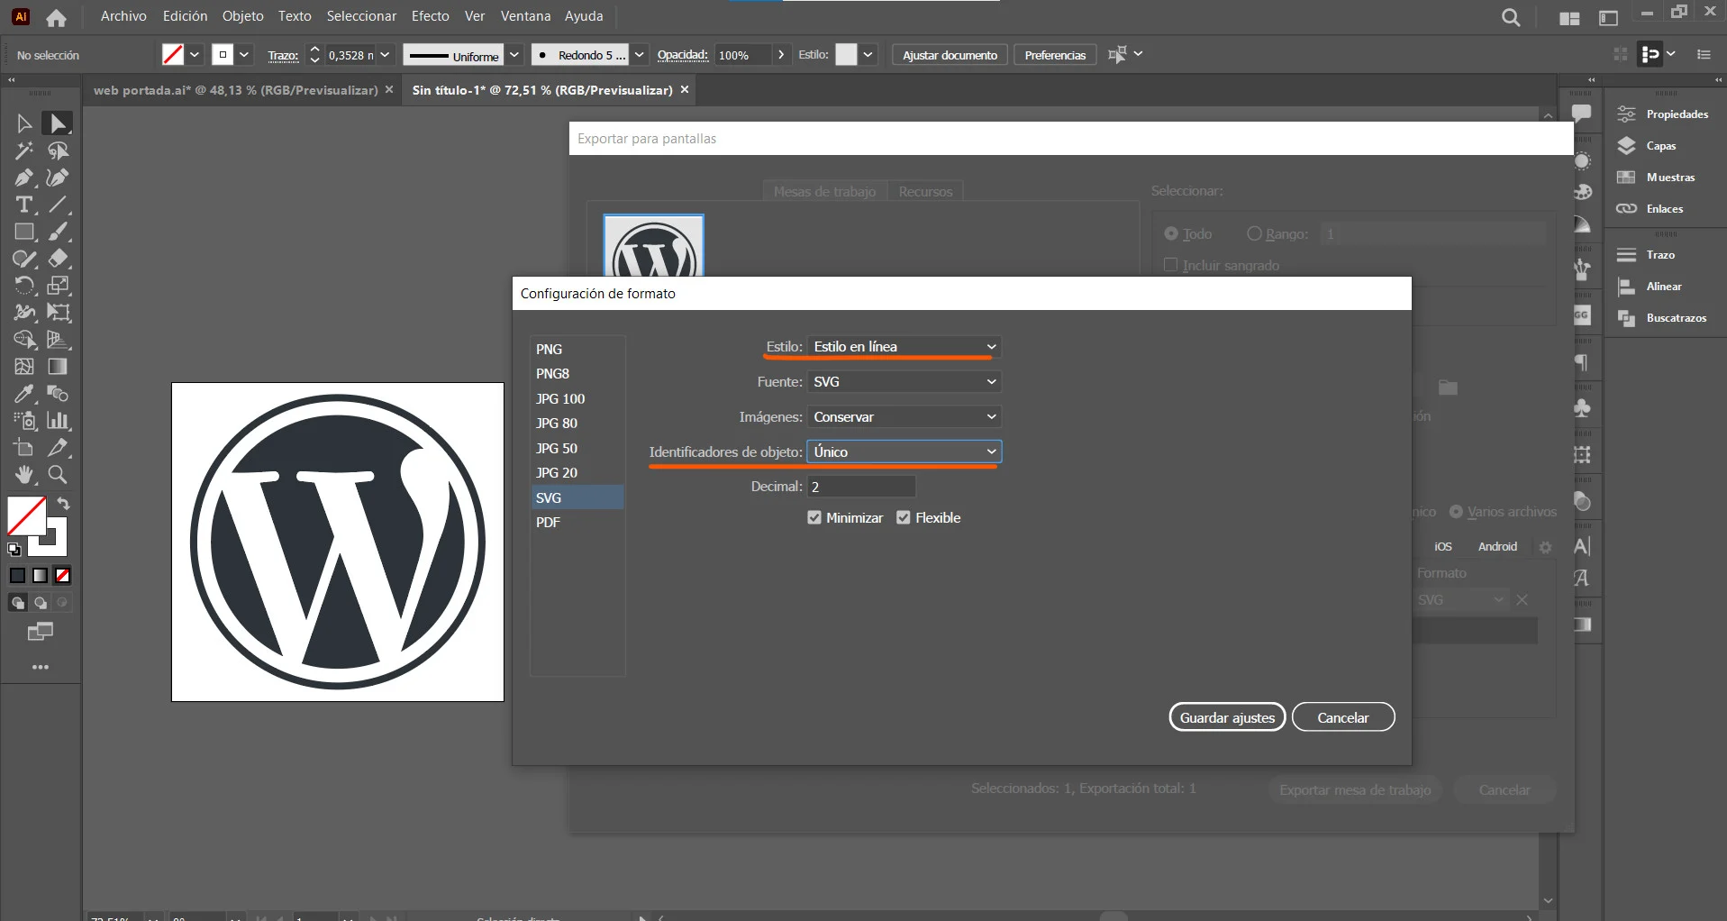1727x921 pixels.
Task: Expand the fill color dropdown arrow
Action: point(194,55)
